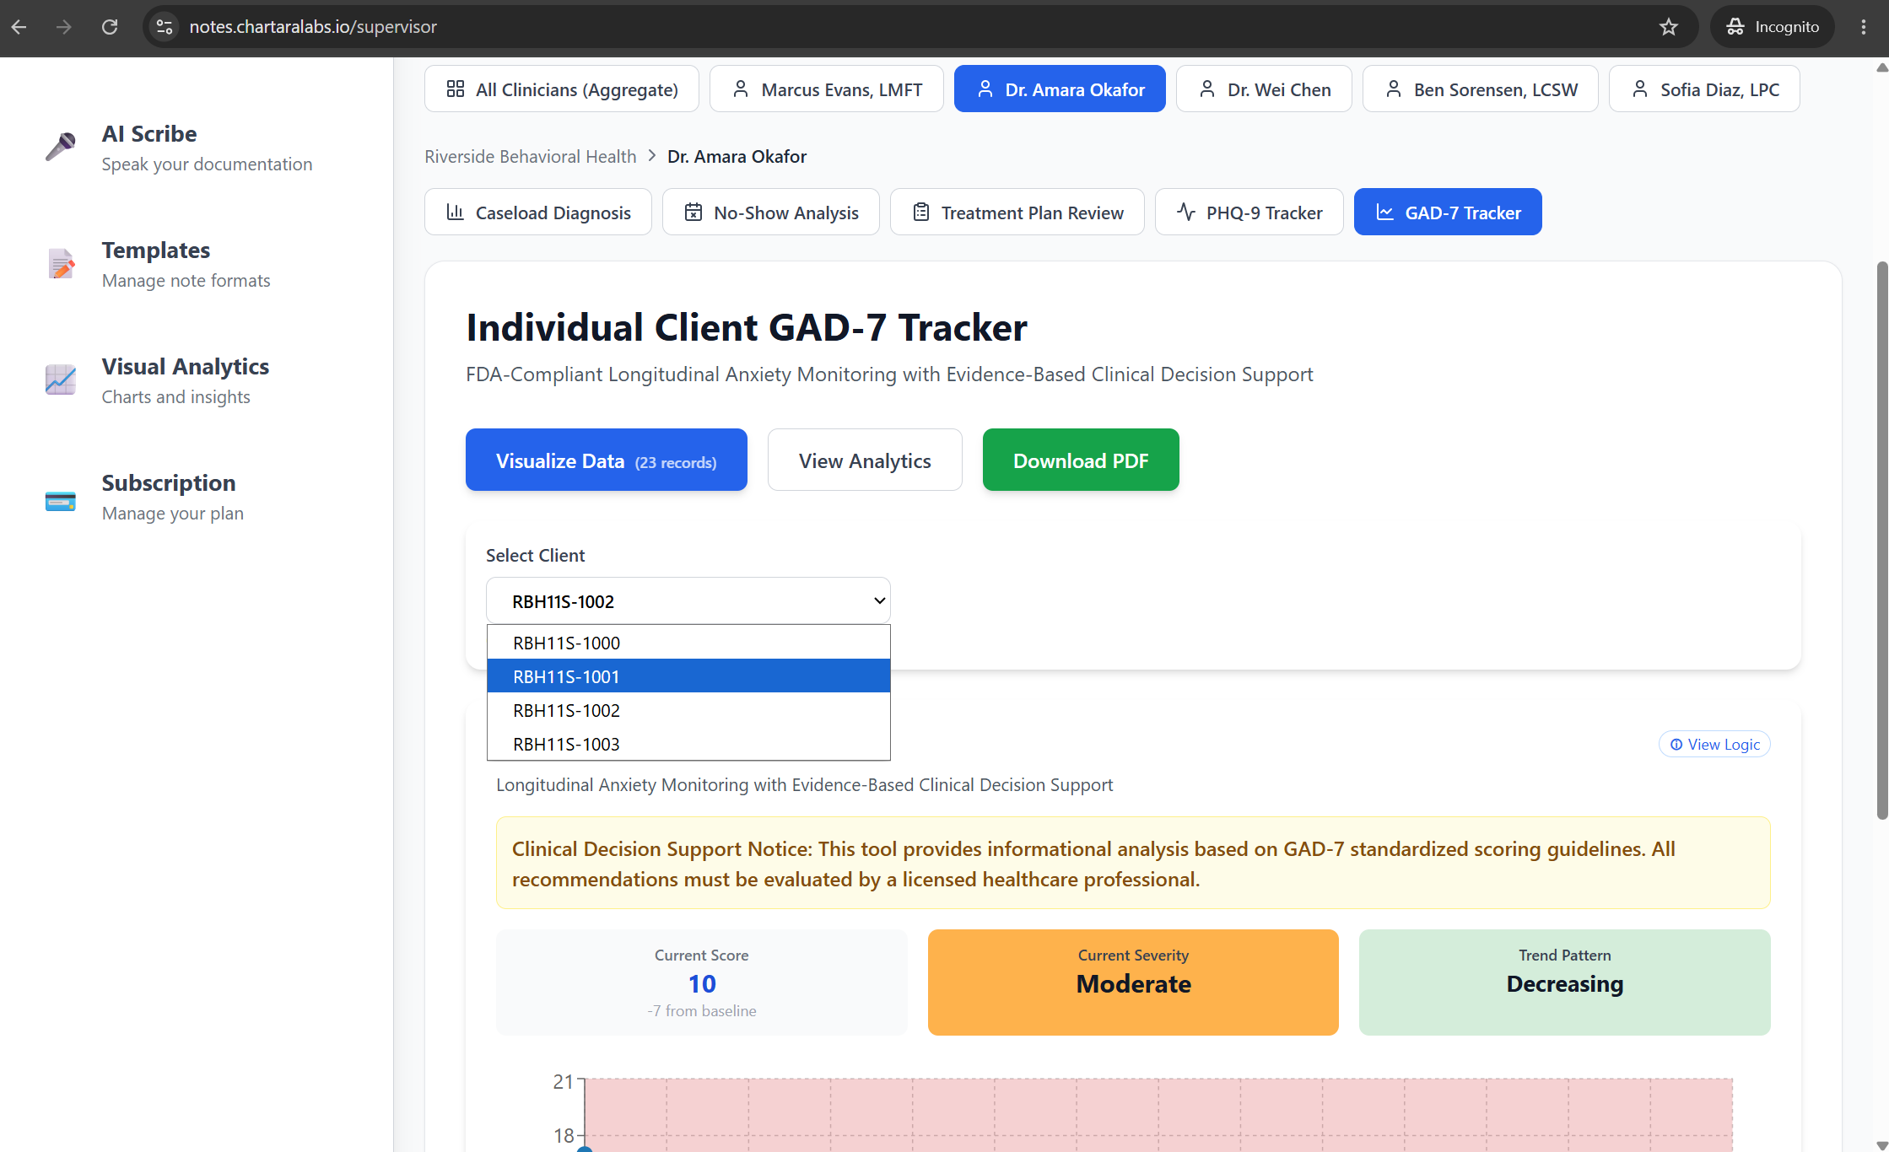The image size is (1889, 1152).
Task: Click the Riverside Behavioral Health breadcrumb
Action: point(530,156)
